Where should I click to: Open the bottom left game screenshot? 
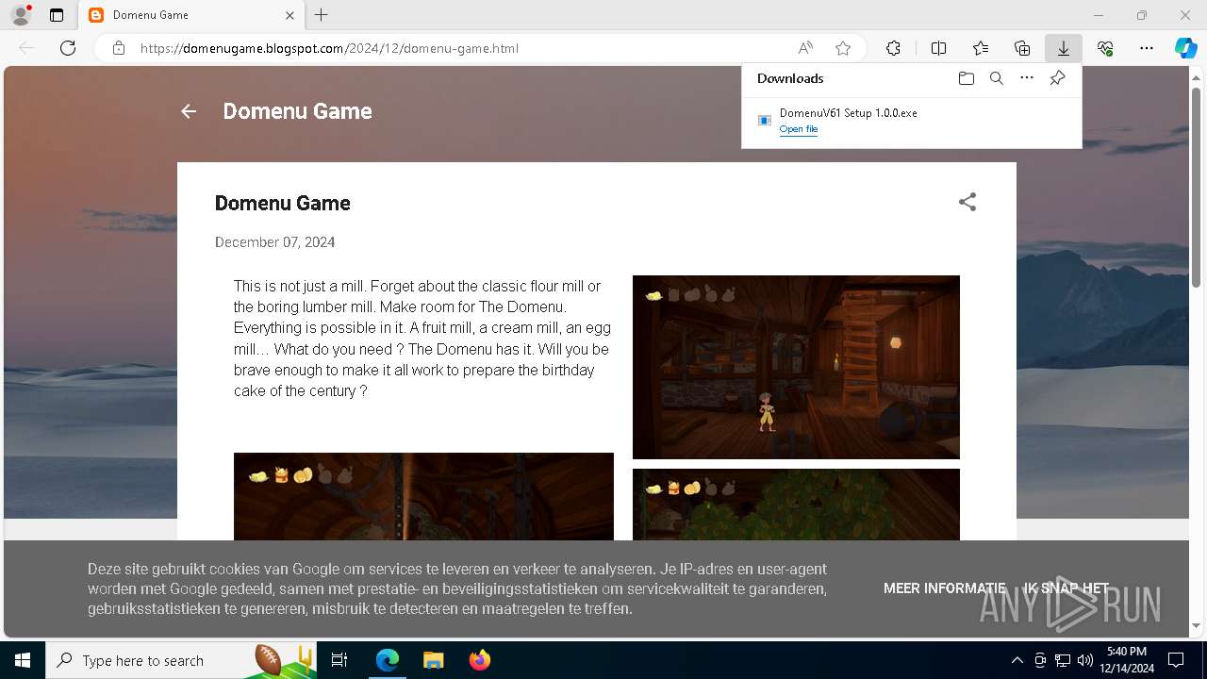[x=423, y=497]
